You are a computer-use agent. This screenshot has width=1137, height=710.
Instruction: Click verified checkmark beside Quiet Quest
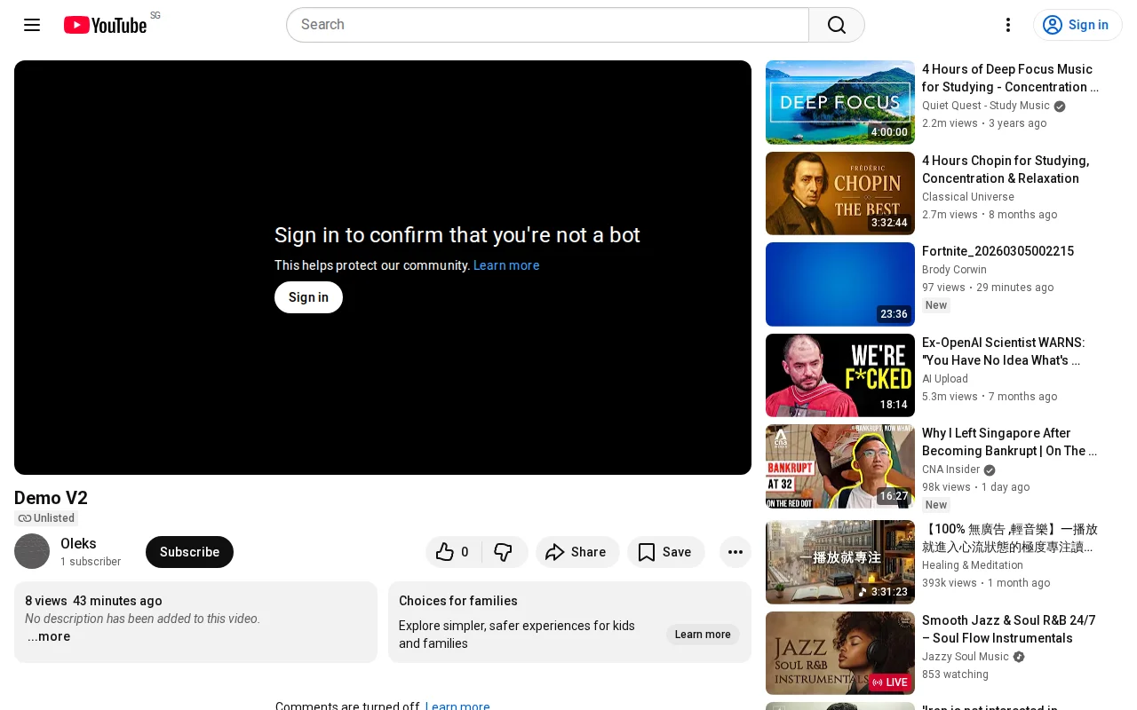coord(1060,106)
